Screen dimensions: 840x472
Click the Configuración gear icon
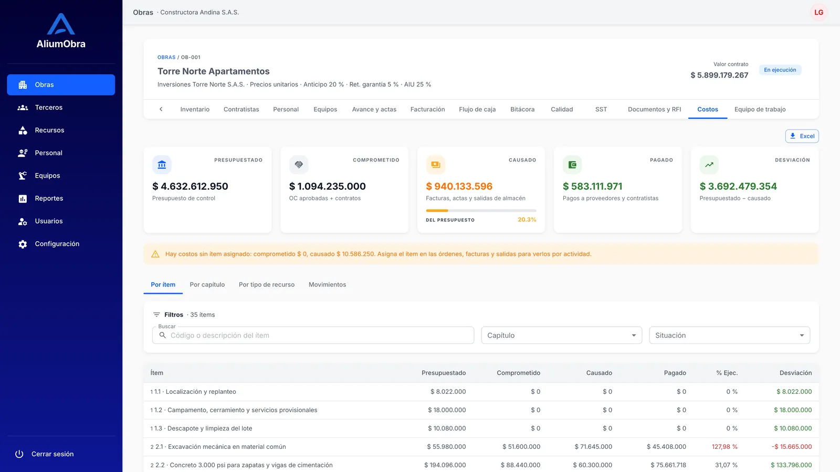click(23, 244)
